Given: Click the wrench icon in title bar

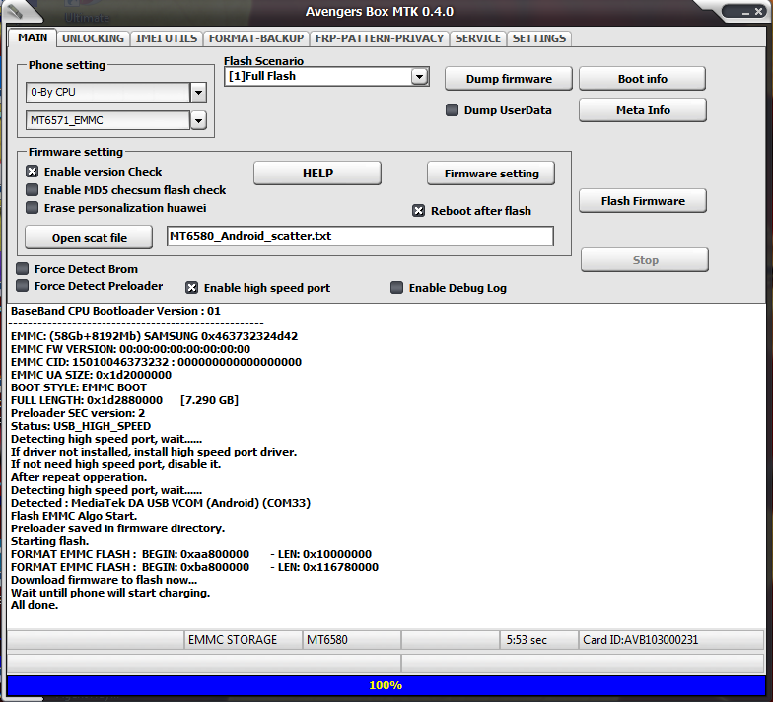Looking at the screenshot, I should 16,11.
